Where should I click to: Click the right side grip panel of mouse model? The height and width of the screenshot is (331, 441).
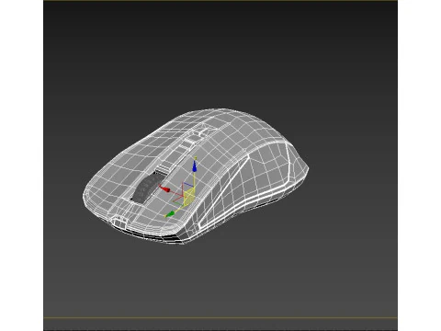pyautogui.click(x=245, y=184)
